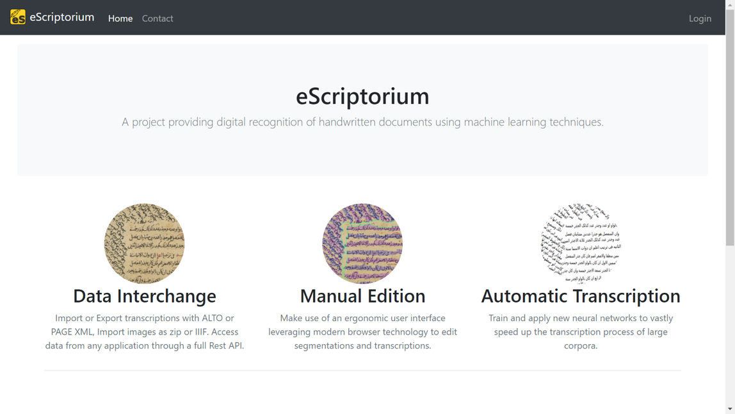Select the Manual Edition purple circle image

pos(362,244)
